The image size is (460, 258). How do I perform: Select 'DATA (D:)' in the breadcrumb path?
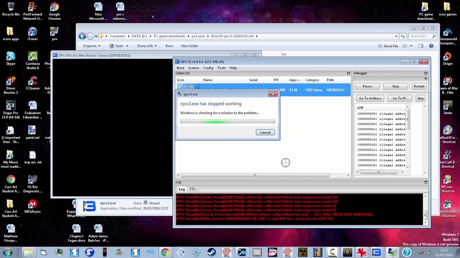pos(139,36)
